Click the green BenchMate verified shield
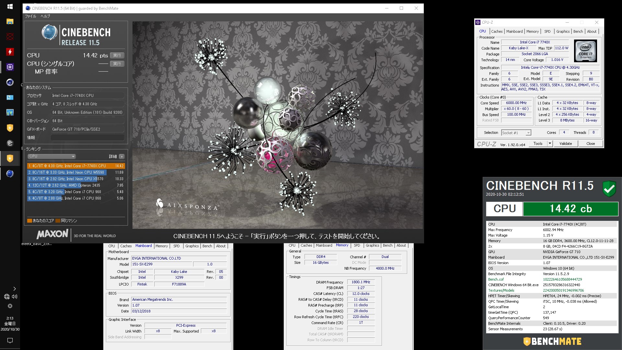Screen dimensions: 622x350 (609, 188)
